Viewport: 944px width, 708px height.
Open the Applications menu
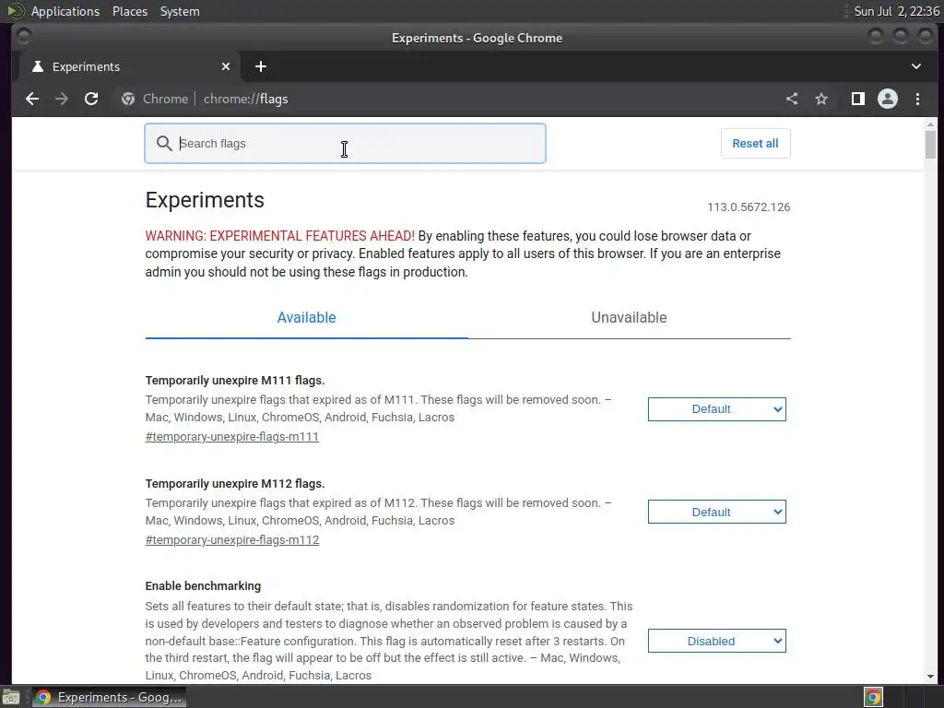(x=65, y=11)
